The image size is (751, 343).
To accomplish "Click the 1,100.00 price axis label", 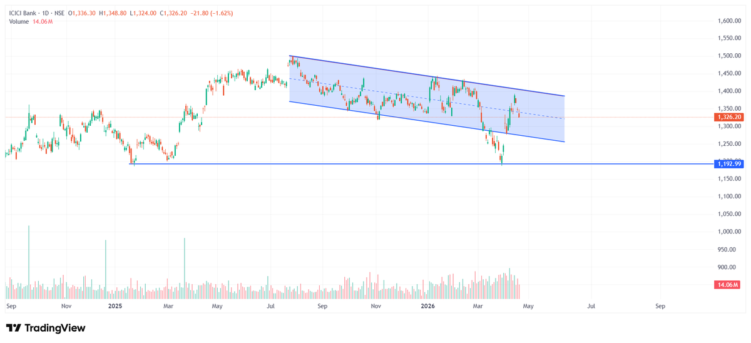I will [x=729, y=197].
